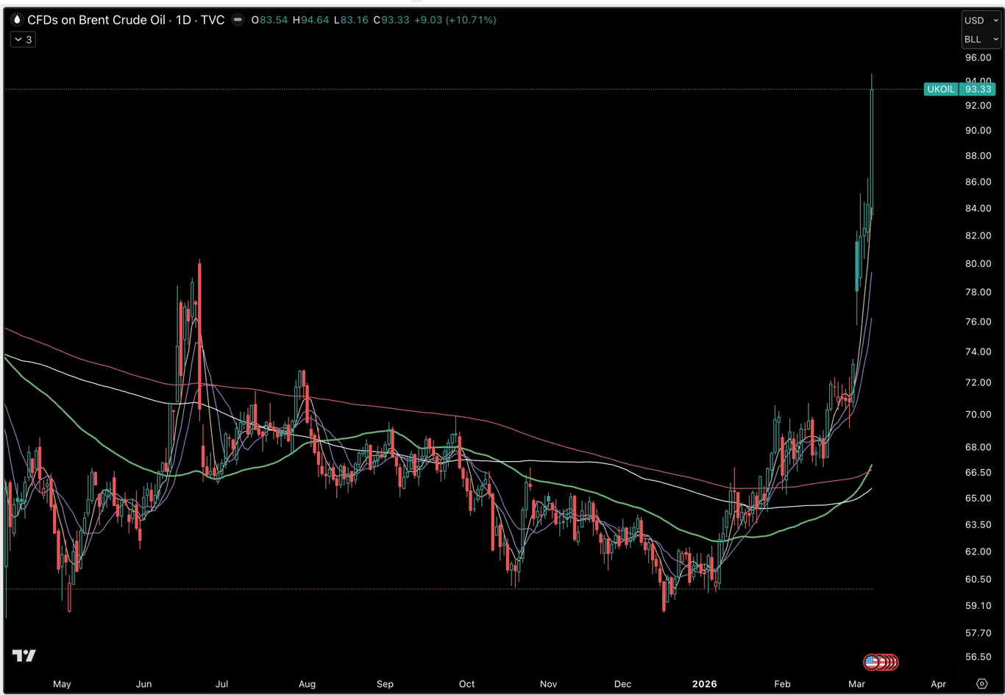Click the open value O83.54
The image size is (1005, 695).
point(269,20)
